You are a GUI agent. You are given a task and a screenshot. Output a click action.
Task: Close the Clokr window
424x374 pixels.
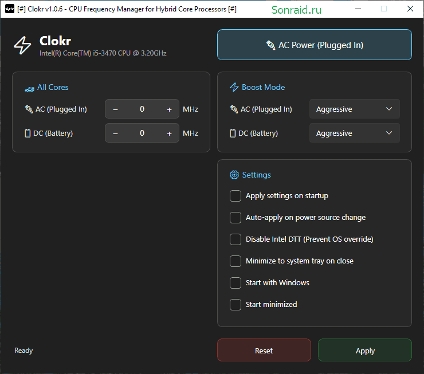[x=410, y=9]
